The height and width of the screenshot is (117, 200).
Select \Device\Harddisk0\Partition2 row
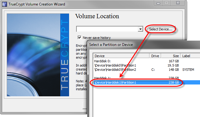pyautogui.click(x=147, y=70)
